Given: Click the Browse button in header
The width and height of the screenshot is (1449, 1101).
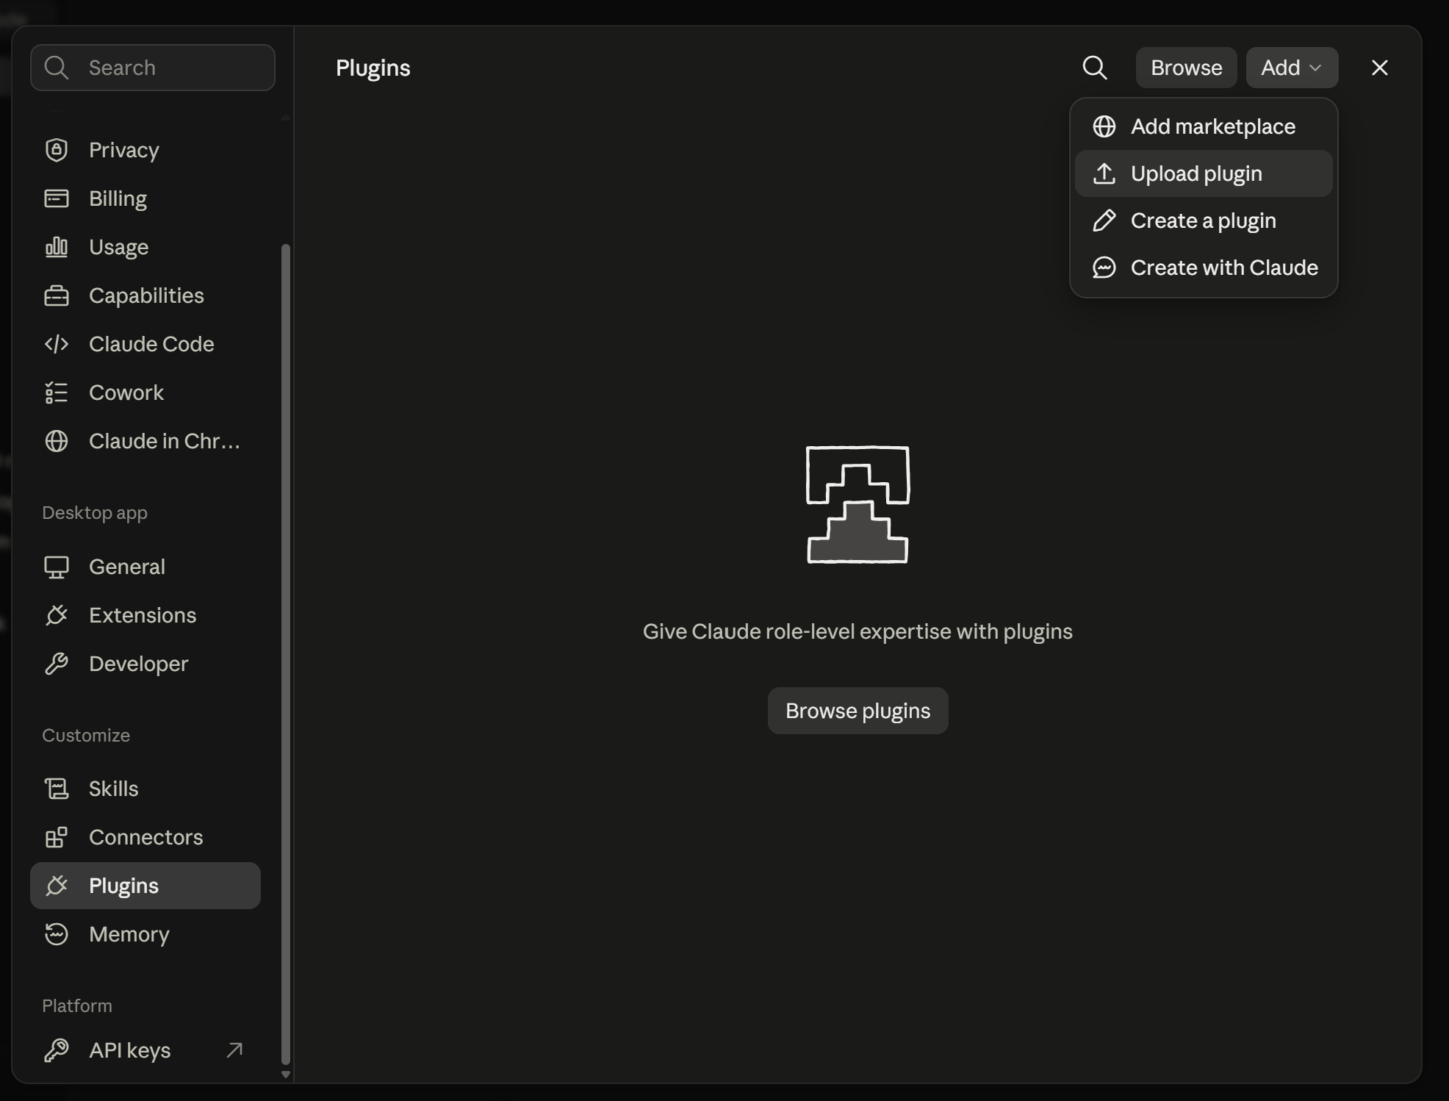Looking at the screenshot, I should point(1186,68).
